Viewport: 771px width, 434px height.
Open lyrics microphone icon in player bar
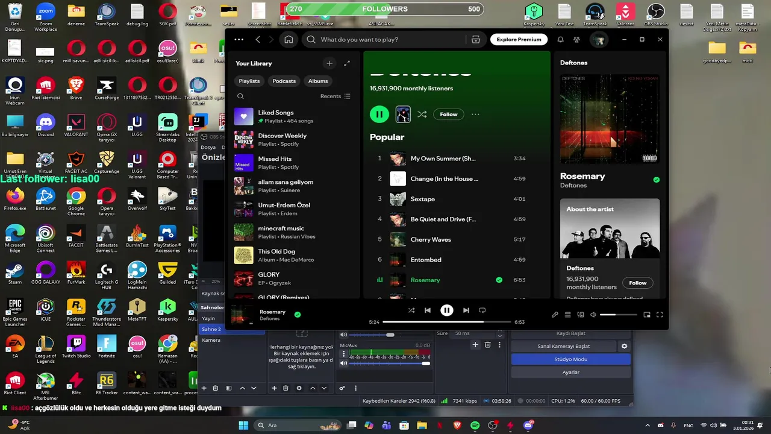click(555, 315)
